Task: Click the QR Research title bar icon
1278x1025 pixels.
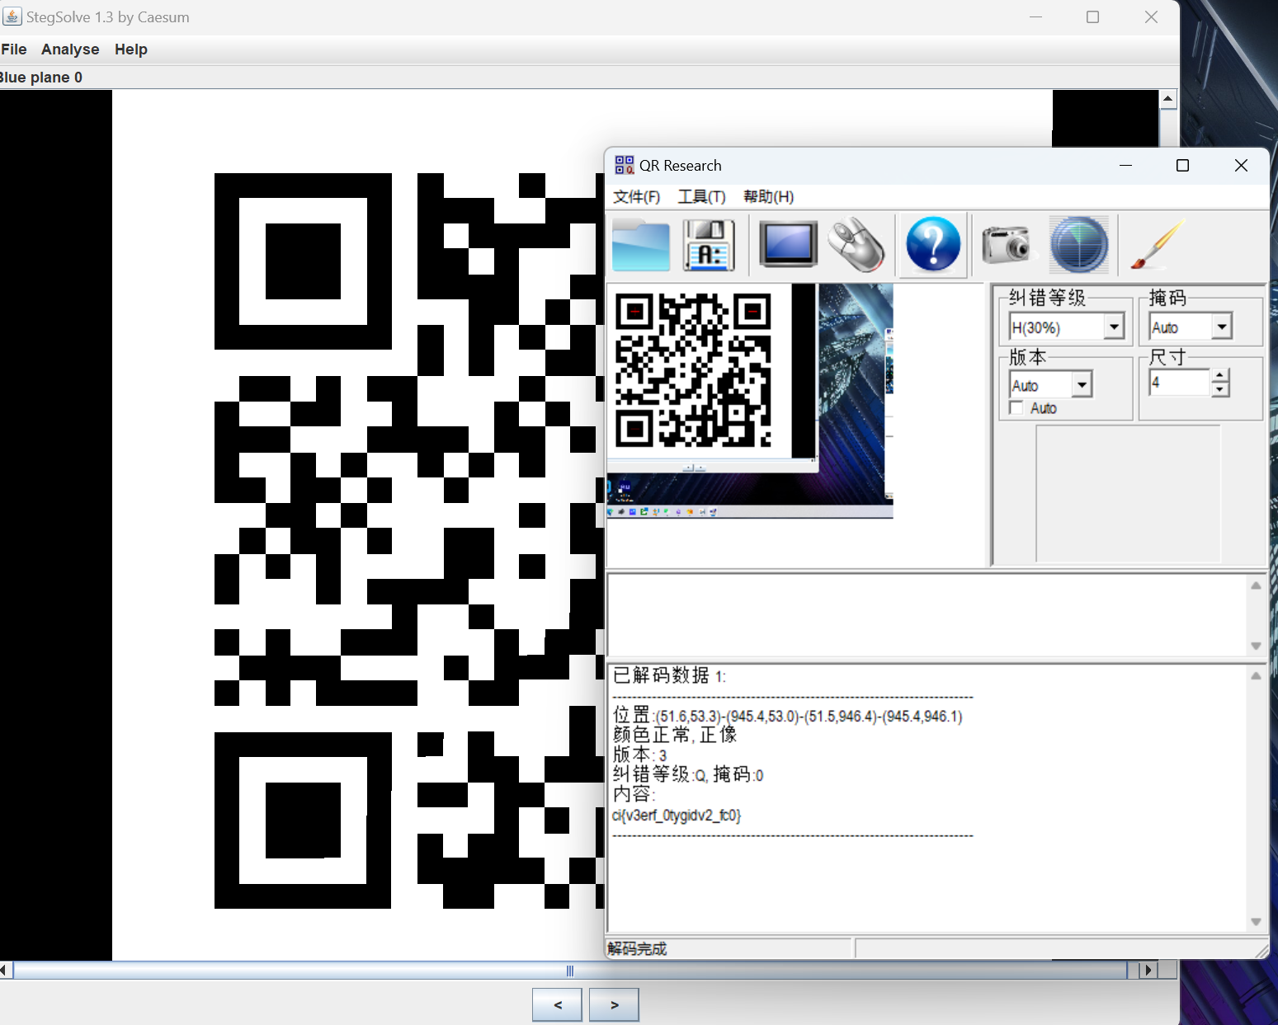Action: (x=625, y=165)
